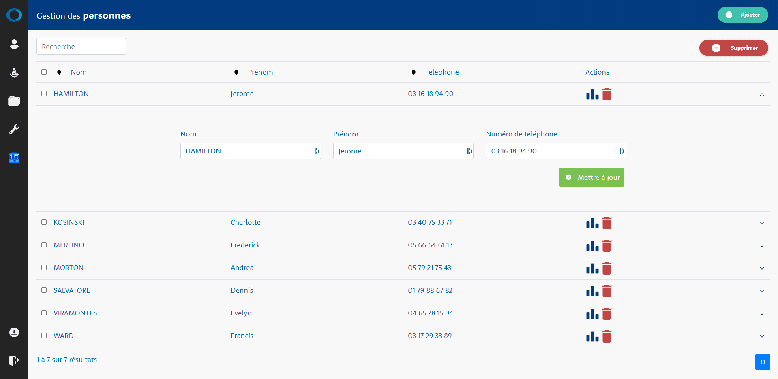Check the MORTON row checkbox
Screen dimensions: 778x379
point(44,267)
